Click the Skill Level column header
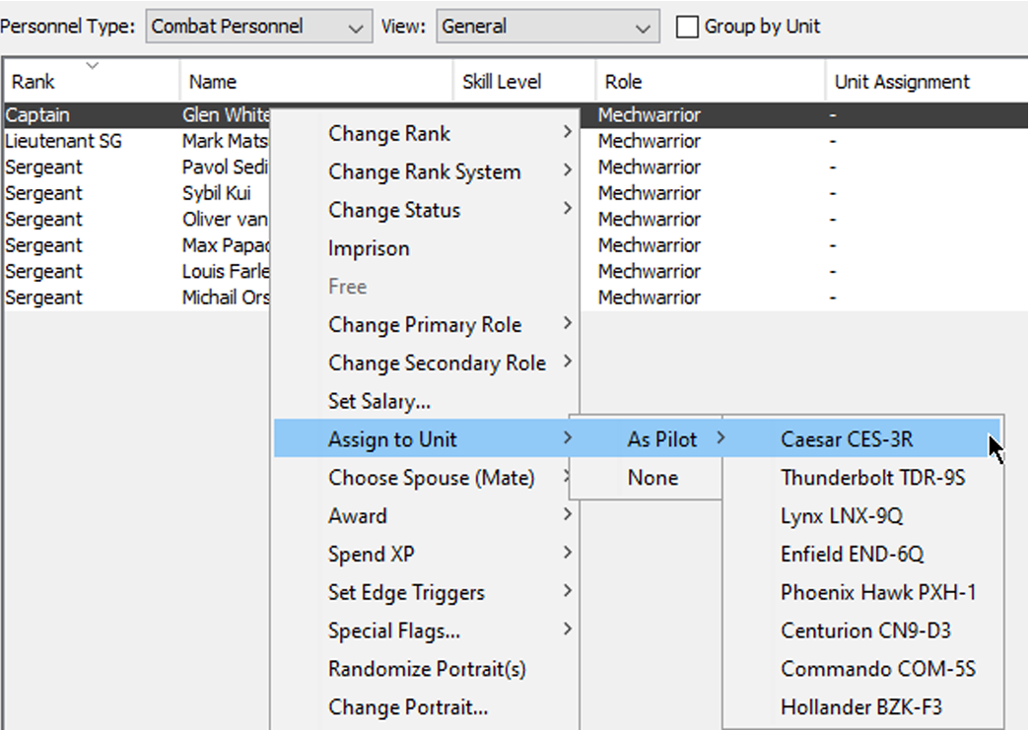 click(524, 83)
